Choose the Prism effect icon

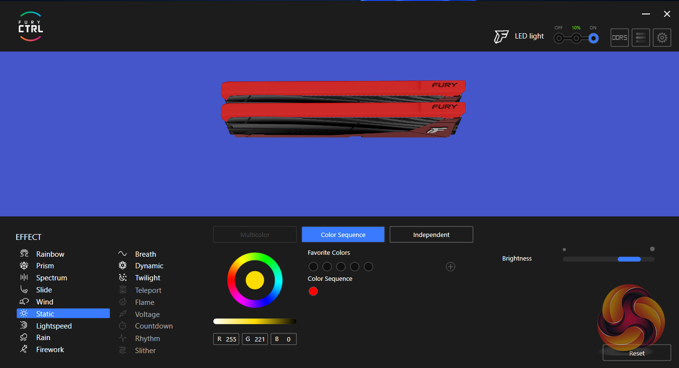pyautogui.click(x=24, y=266)
